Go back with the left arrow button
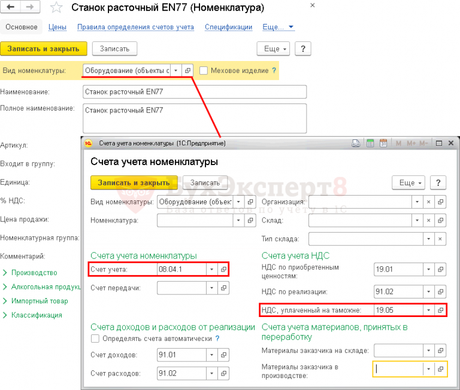Screen dimensions: 460x390 tap(10, 7)
